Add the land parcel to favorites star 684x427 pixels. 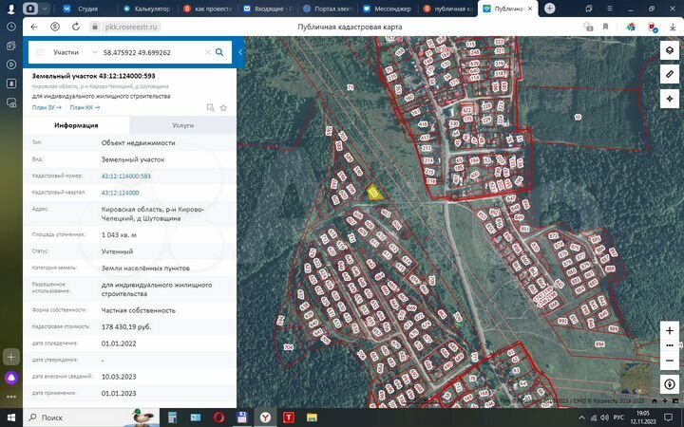[223, 108]
